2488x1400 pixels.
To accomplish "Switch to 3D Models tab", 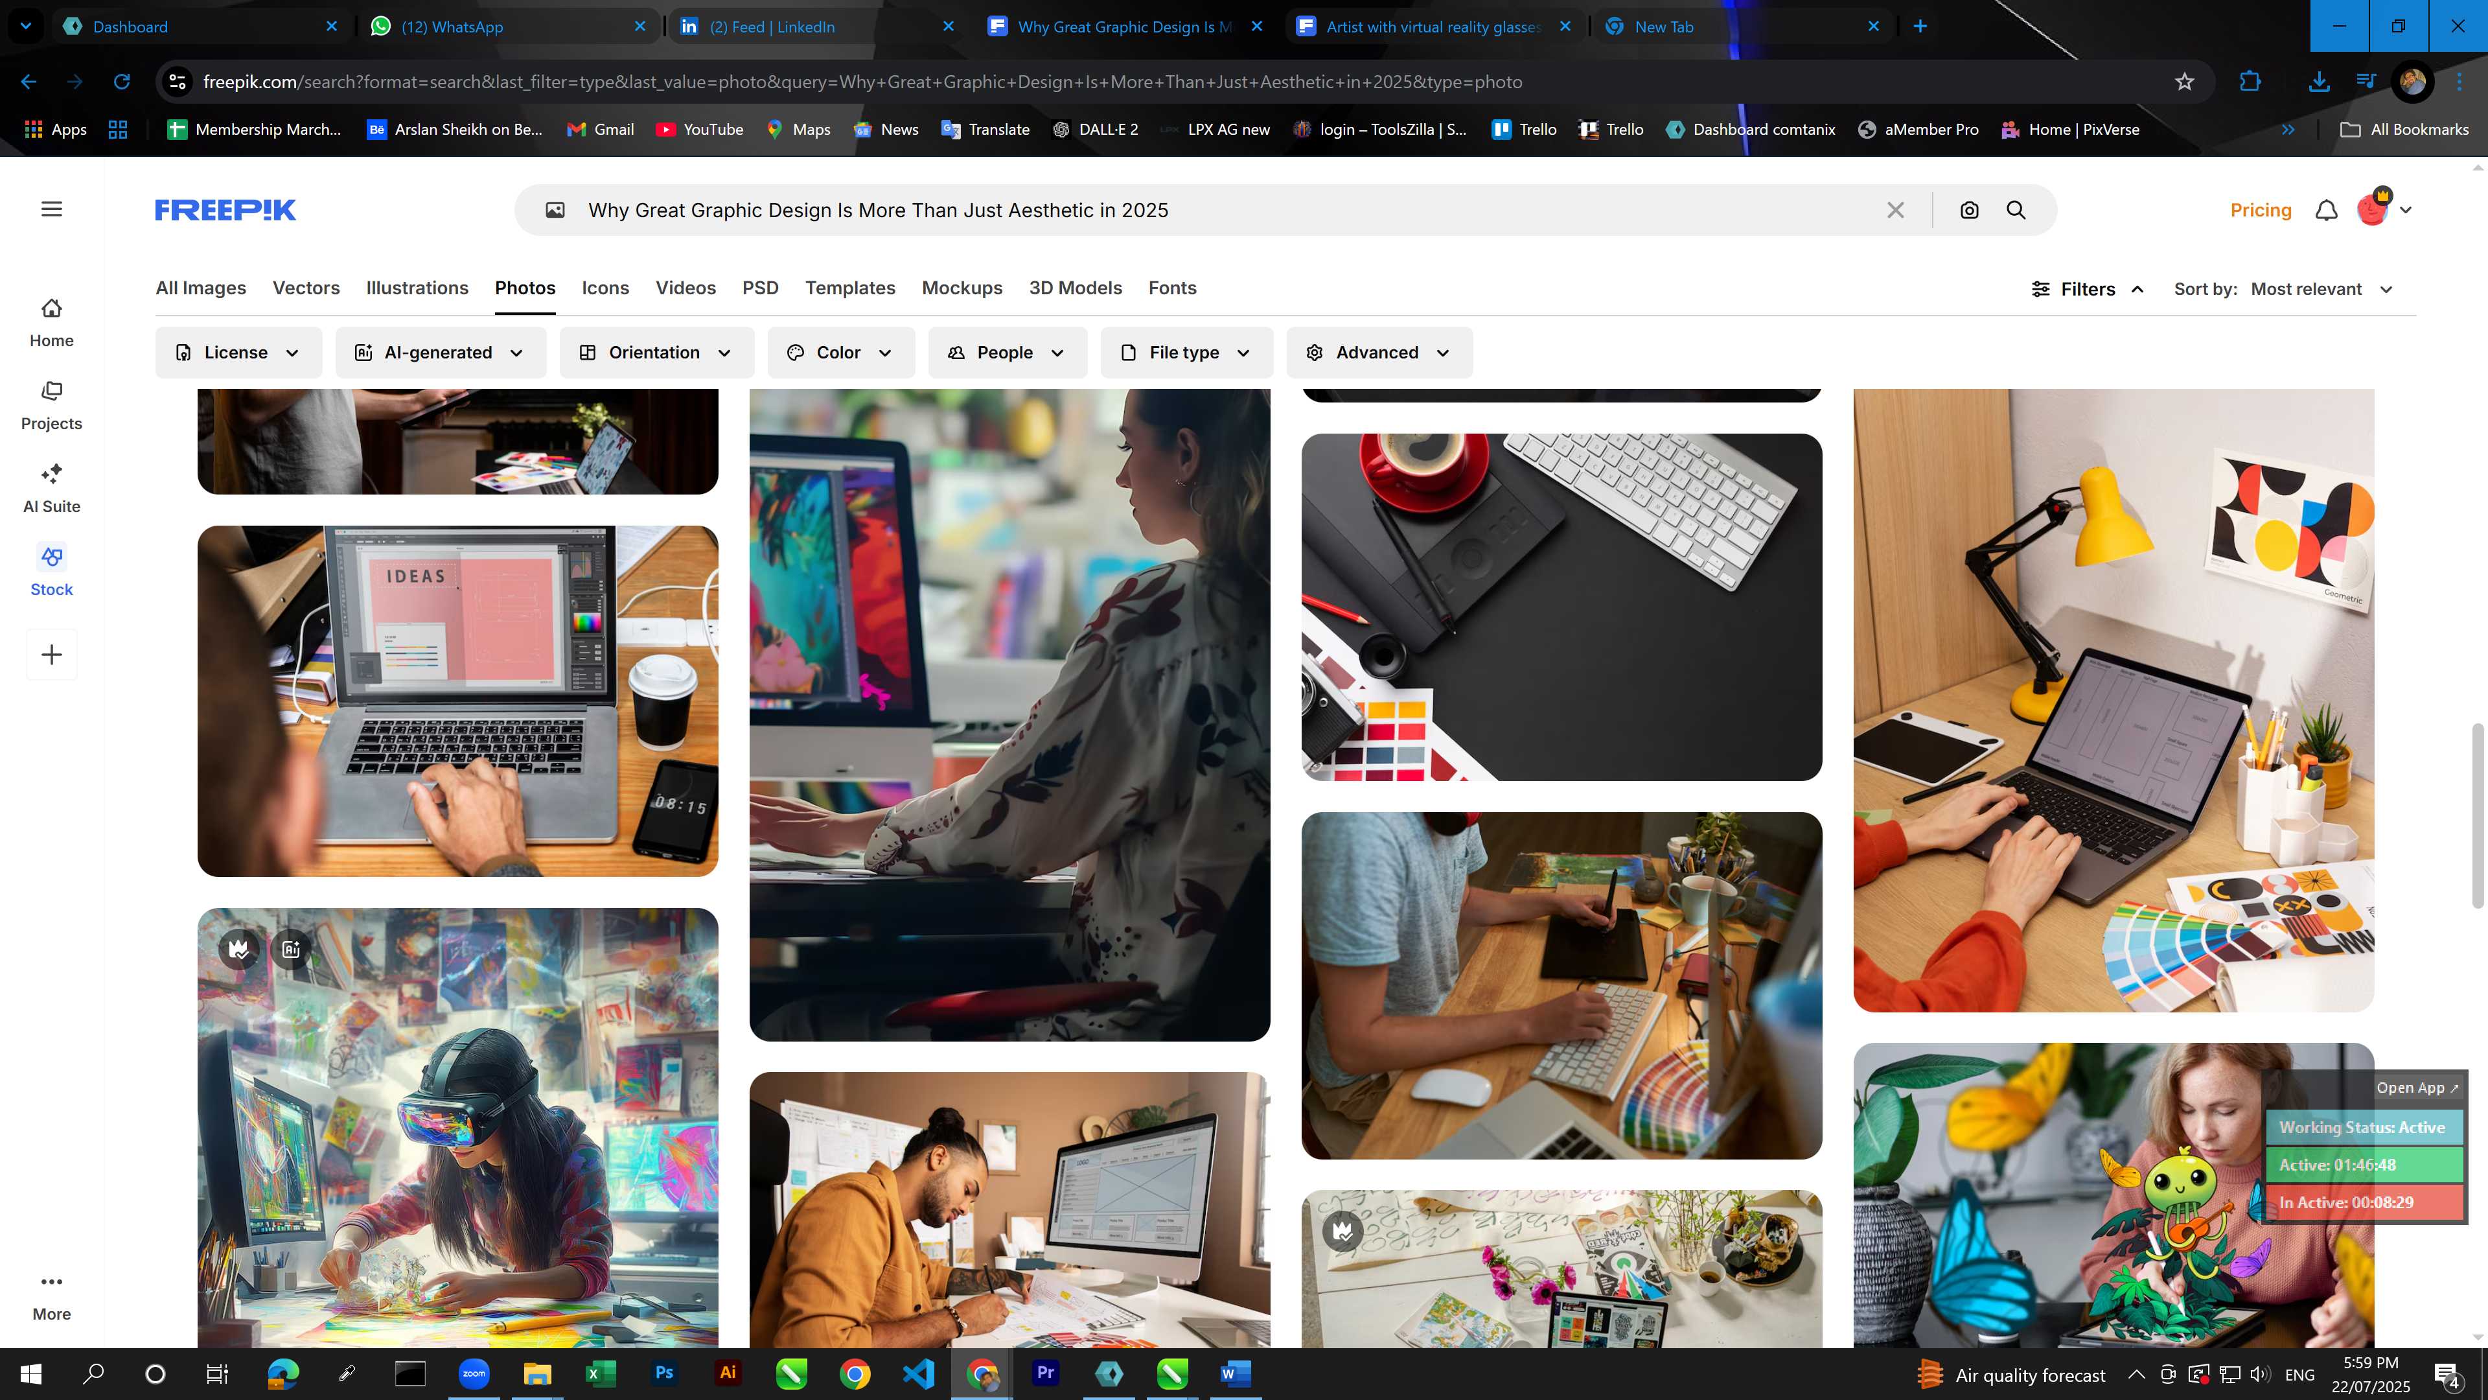I will tap(1075, 288).
